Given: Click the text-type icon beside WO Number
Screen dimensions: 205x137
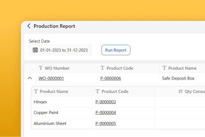Looking at the screenshot, I should [41, 68].
